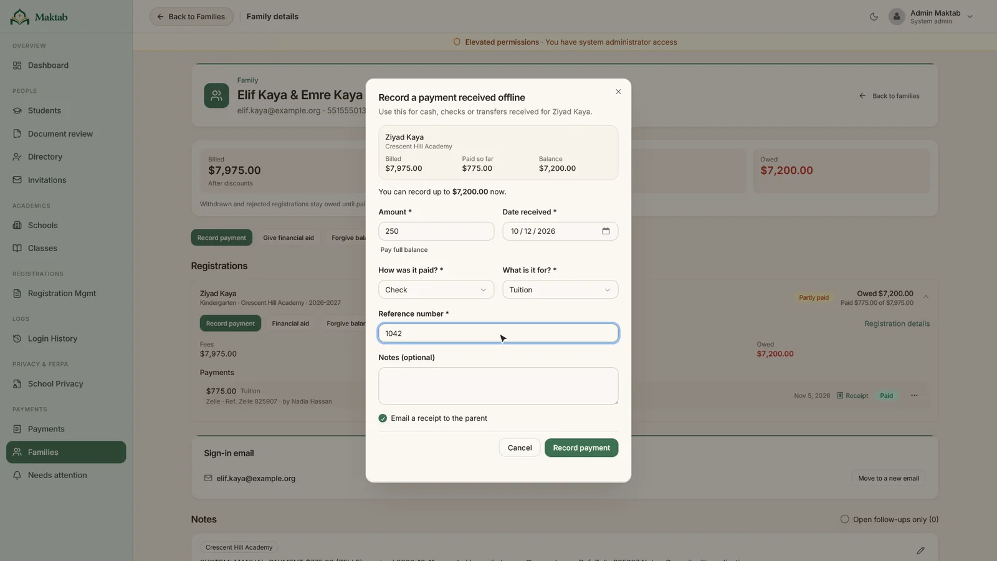Open the Payments page
Viewport: 997px width, 561px height.
[66, 429]
